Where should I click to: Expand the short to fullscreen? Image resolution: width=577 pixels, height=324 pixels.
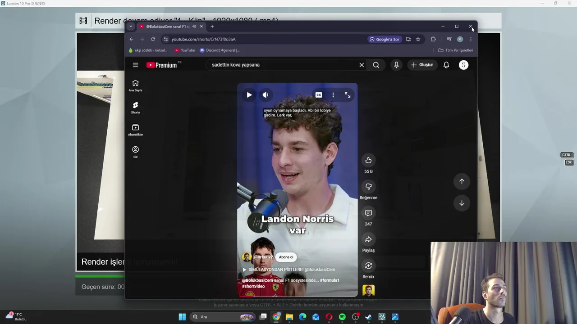tap(348, 95)
